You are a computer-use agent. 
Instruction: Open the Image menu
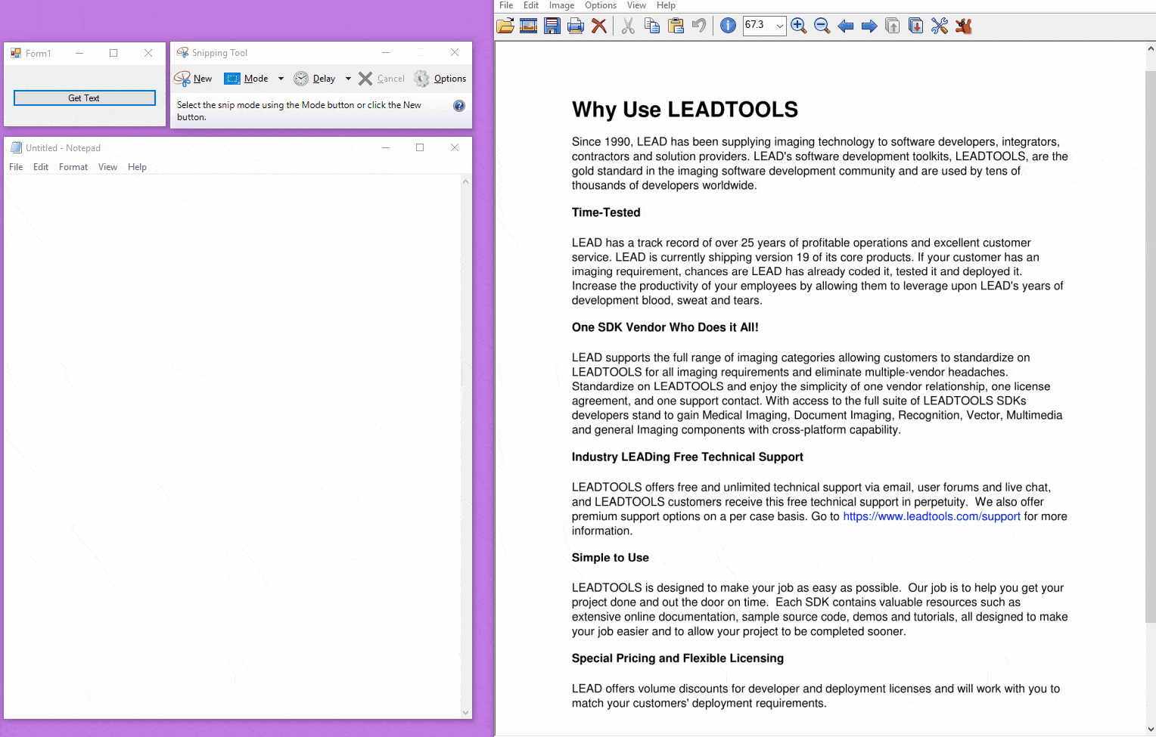click(x=561, y=5)
